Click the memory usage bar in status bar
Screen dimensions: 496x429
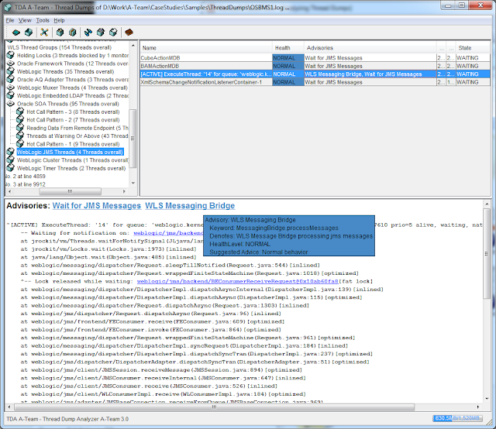click(x=457, y=418)
